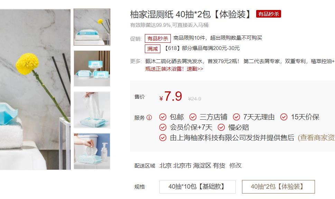The width and height of the screenshot is (335, 199).
Task: Click the checkmark icon beside 包邮
Action: 163,117
